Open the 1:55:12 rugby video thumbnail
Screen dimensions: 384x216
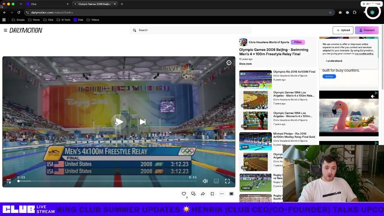pyautogui.click(x=255, y=182)
